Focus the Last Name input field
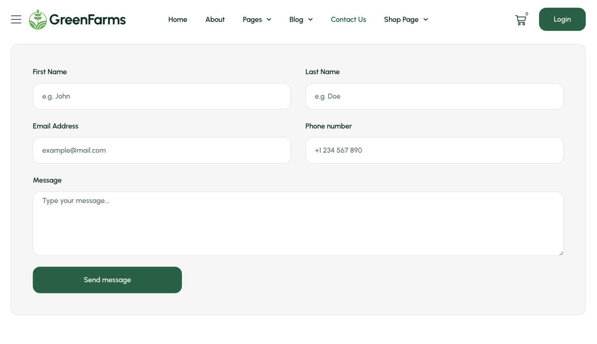Viewport: 597px width, 344px height. 434,96
